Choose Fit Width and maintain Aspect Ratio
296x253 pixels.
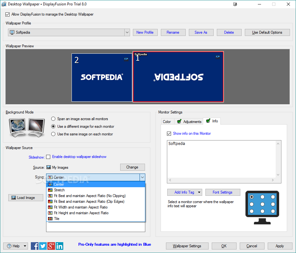pyautogui.click(x=96, y=207)
